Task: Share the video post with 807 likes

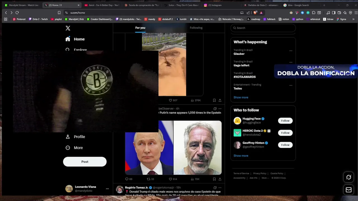Action: 220,100
